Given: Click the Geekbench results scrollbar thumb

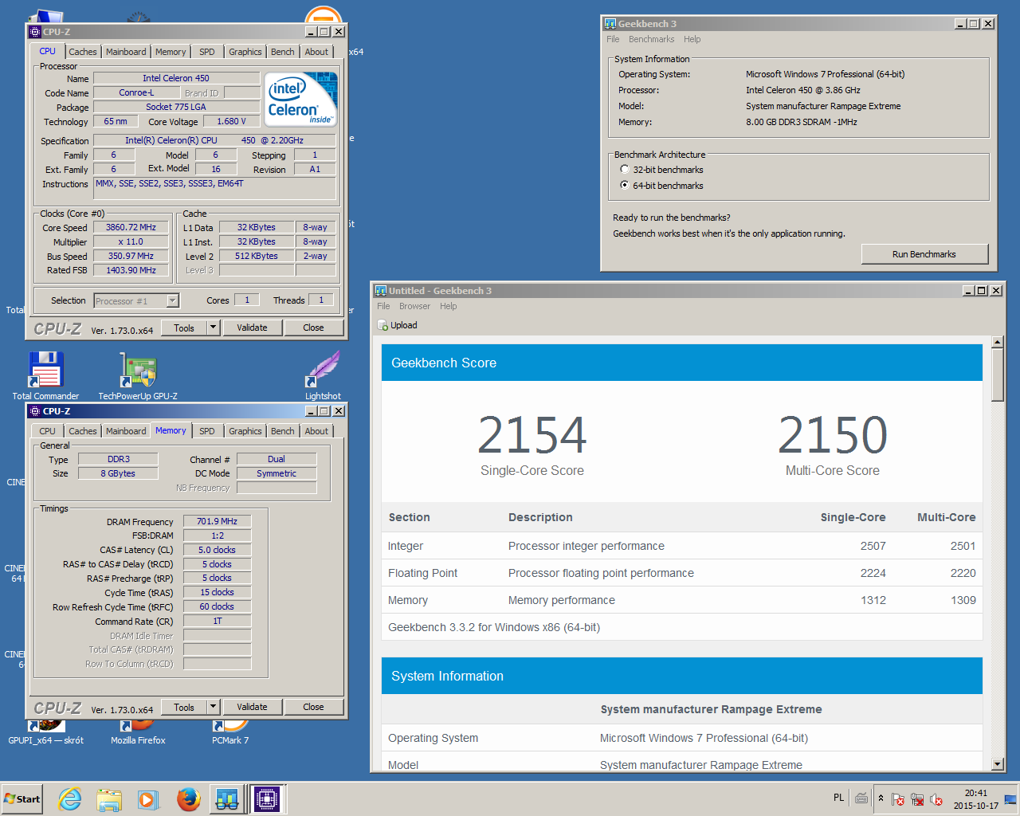Looking at the screenshot, I should pos(997,374).
